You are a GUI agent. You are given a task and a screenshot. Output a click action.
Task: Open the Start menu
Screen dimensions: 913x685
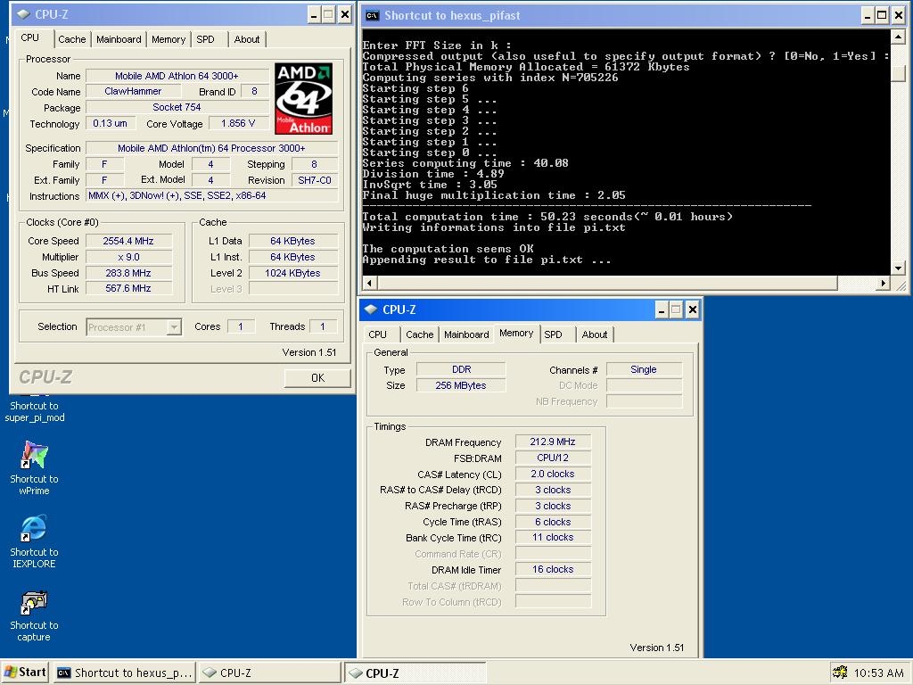tap(25, 673)
